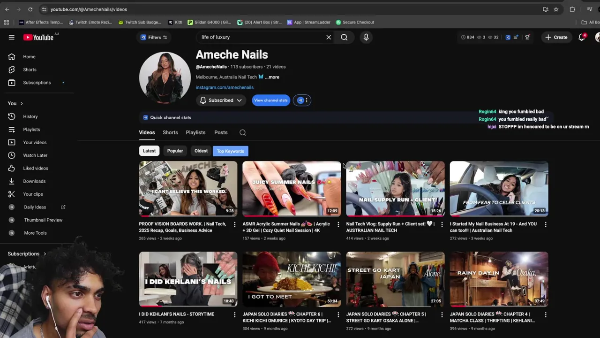Reload the page in the browser
Image resolution: width=600 pixels, height=338 pixels.
point(30,9)
